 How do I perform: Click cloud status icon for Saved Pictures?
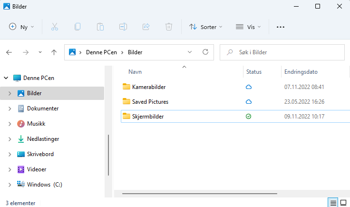[249, 102]
